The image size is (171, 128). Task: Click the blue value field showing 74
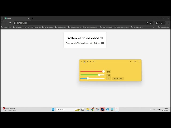(108, 79)
